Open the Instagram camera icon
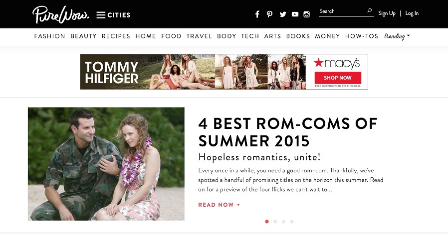 307,14
